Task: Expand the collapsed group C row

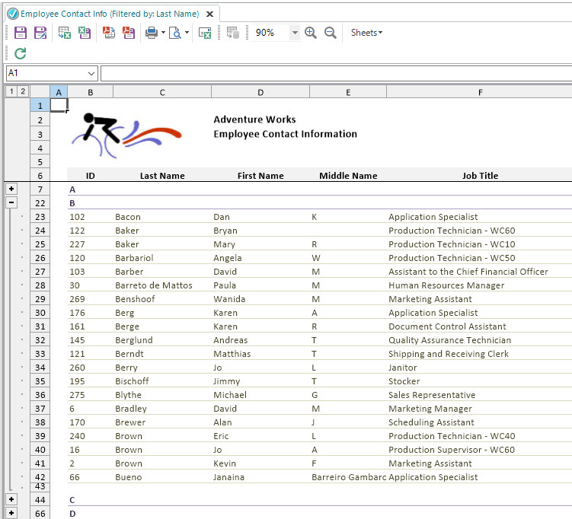Action: tap(11, 499)
